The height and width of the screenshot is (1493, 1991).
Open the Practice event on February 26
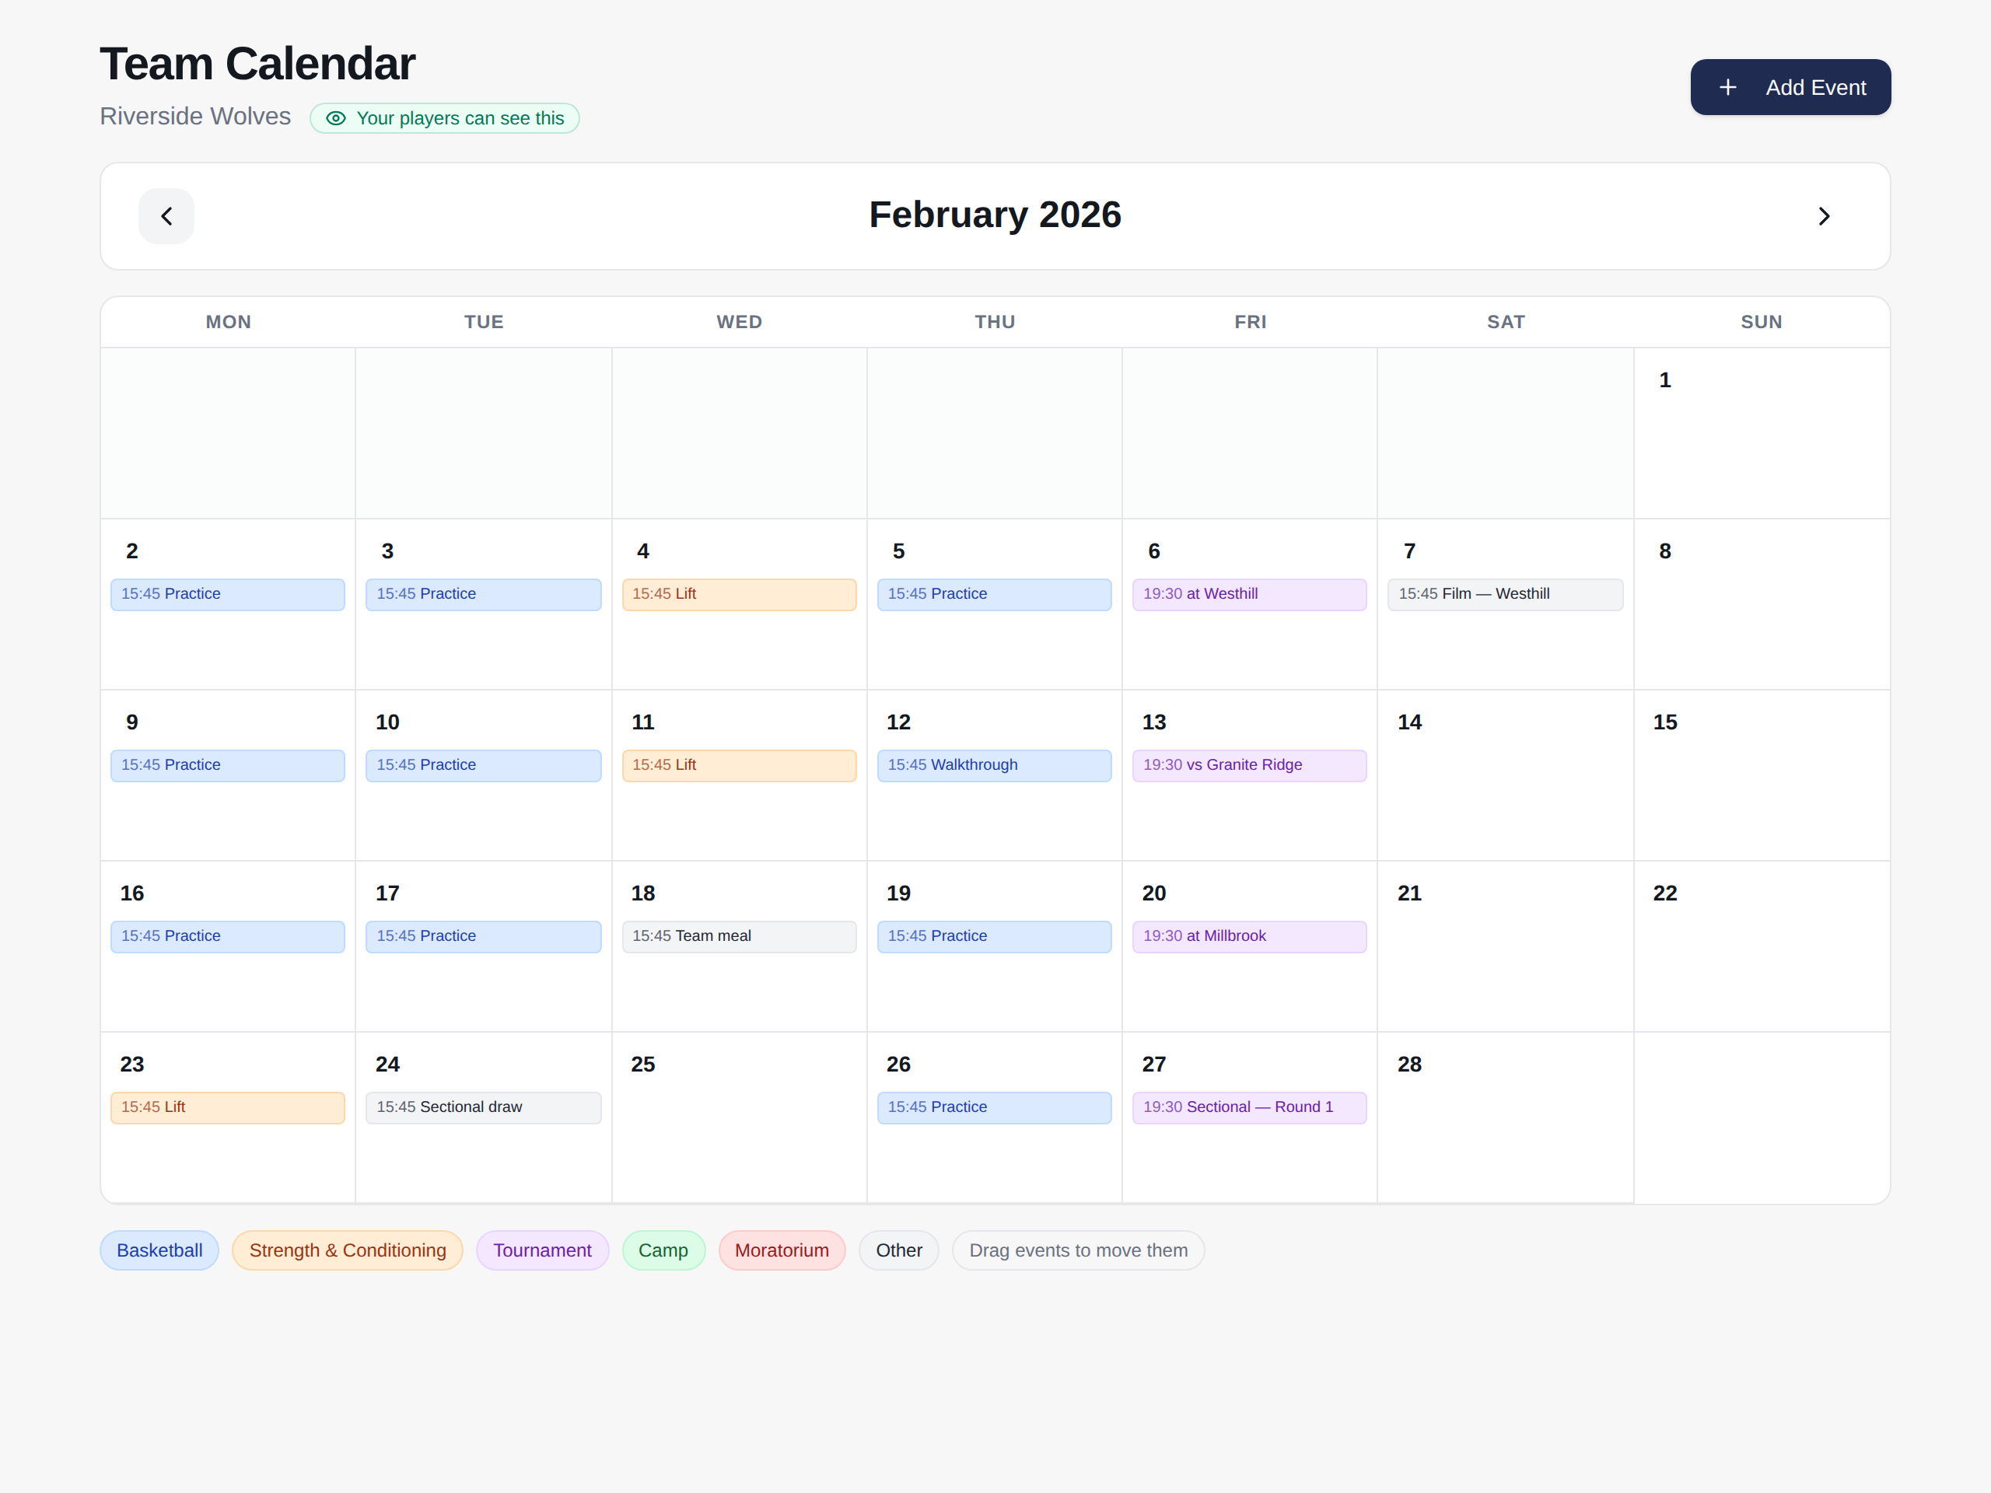pos(995,1107)
